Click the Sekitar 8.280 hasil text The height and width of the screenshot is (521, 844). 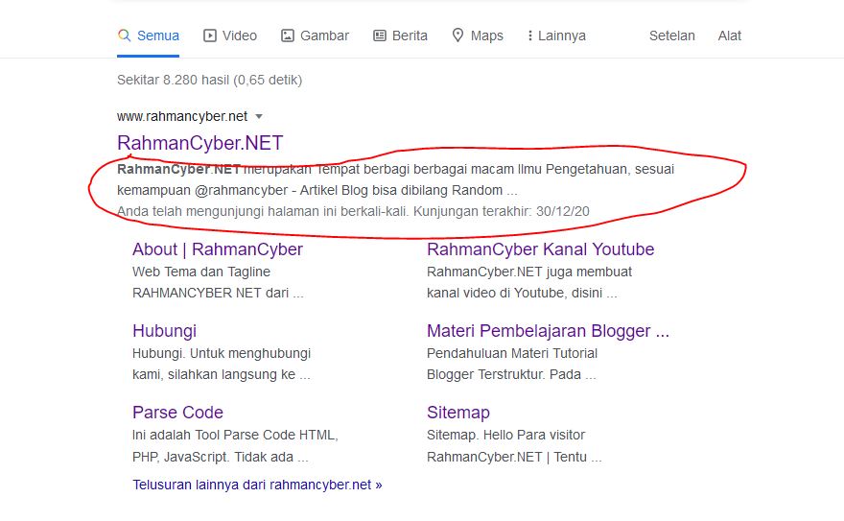tap(209, 81)
